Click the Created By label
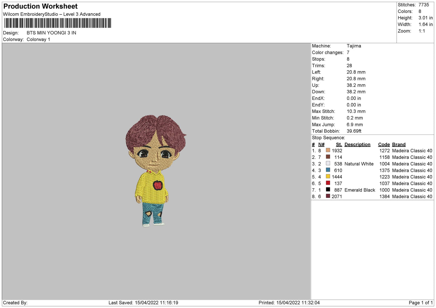 (x=15, y=303)
